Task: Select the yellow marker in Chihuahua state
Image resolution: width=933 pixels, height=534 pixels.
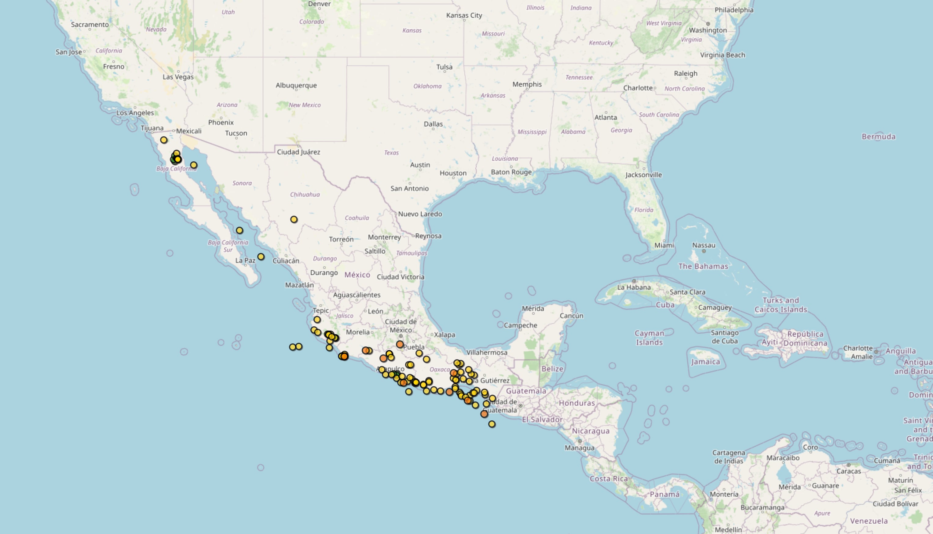Action: [294, 219]
